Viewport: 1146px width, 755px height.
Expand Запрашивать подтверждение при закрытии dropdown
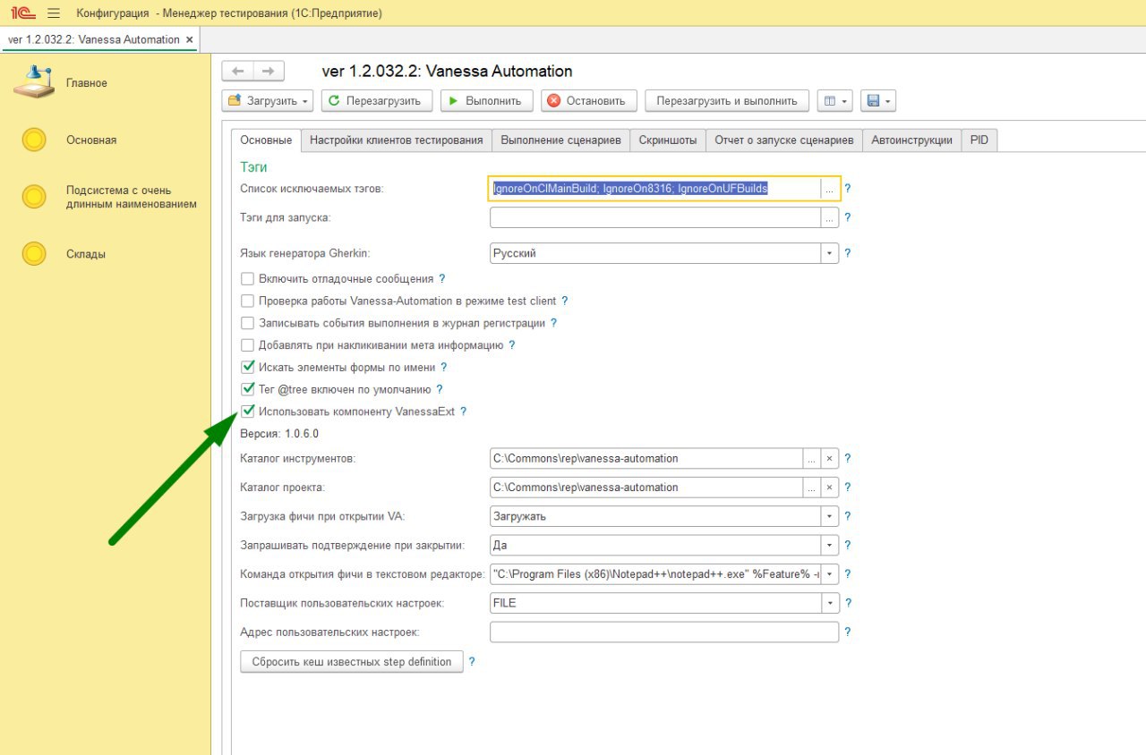click(x=830, y=545)
